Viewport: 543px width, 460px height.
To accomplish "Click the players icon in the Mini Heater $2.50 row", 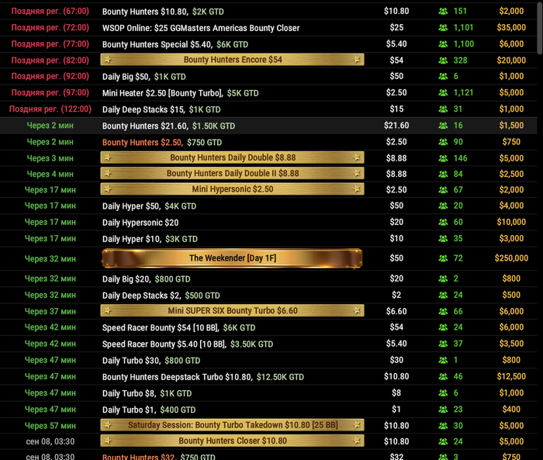I will pyautogui.click(x=443, y=93).
